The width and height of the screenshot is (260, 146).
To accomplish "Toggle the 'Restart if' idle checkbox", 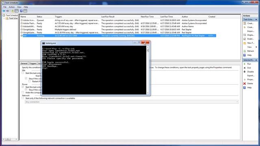I will tap(30, 81).
